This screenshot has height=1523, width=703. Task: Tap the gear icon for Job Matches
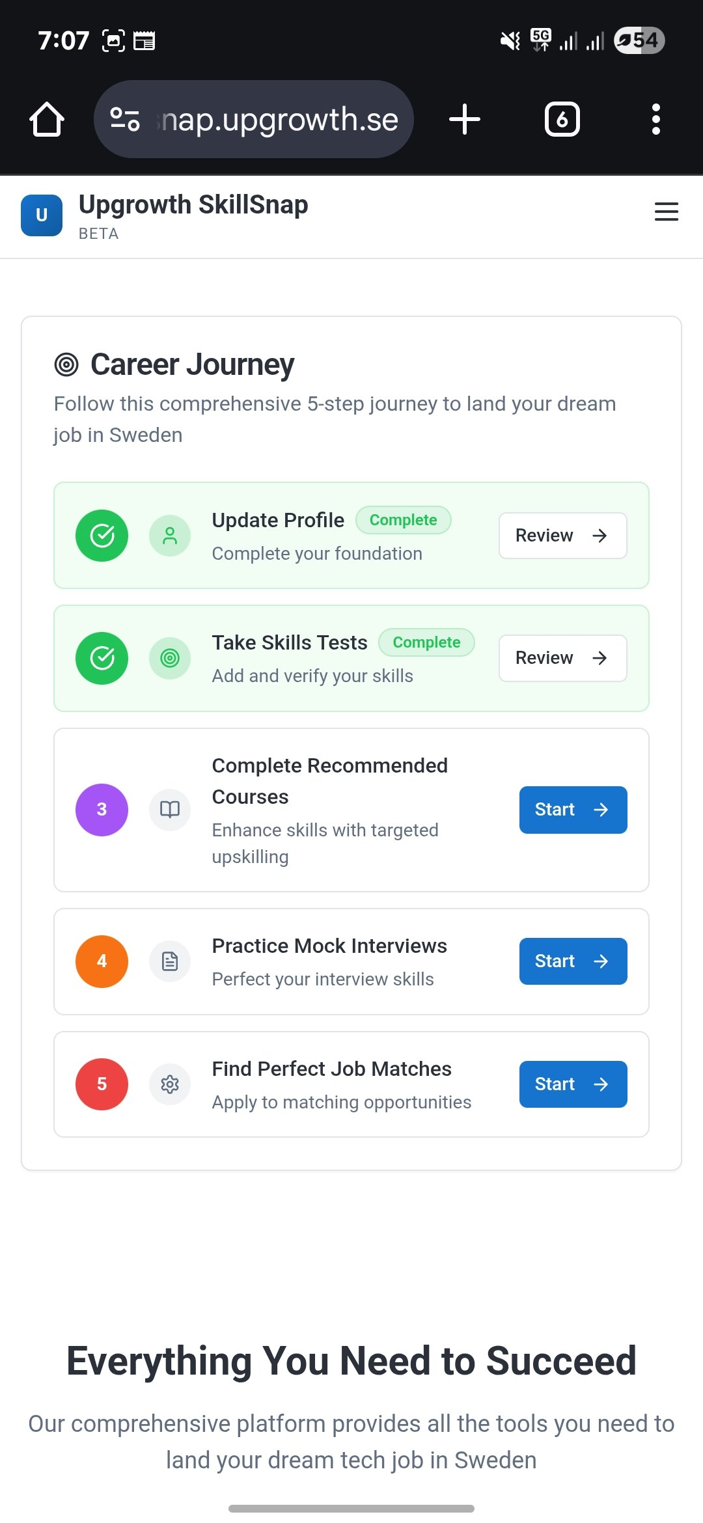(x=170, y=1084)
